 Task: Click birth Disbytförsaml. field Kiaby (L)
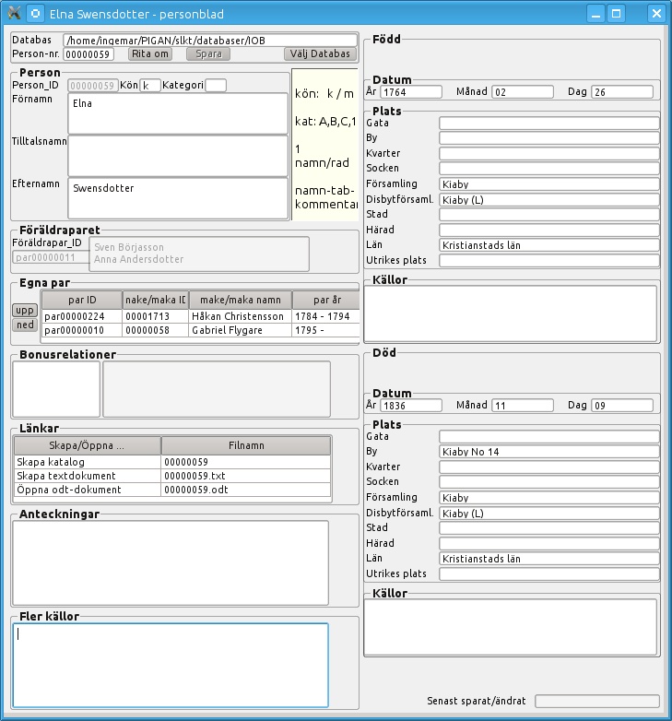548,200
